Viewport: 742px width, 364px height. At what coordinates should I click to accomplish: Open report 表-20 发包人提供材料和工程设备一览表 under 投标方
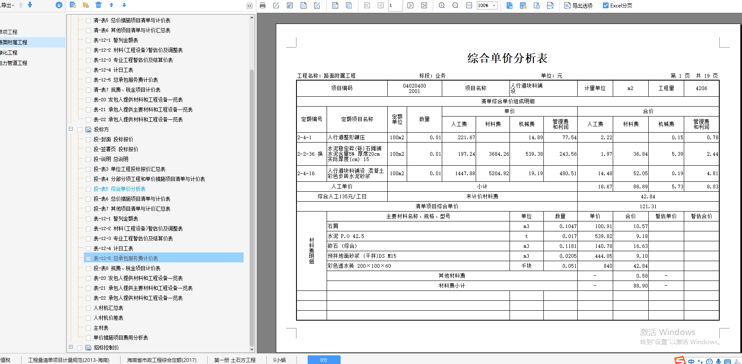(x=138, y=278)
